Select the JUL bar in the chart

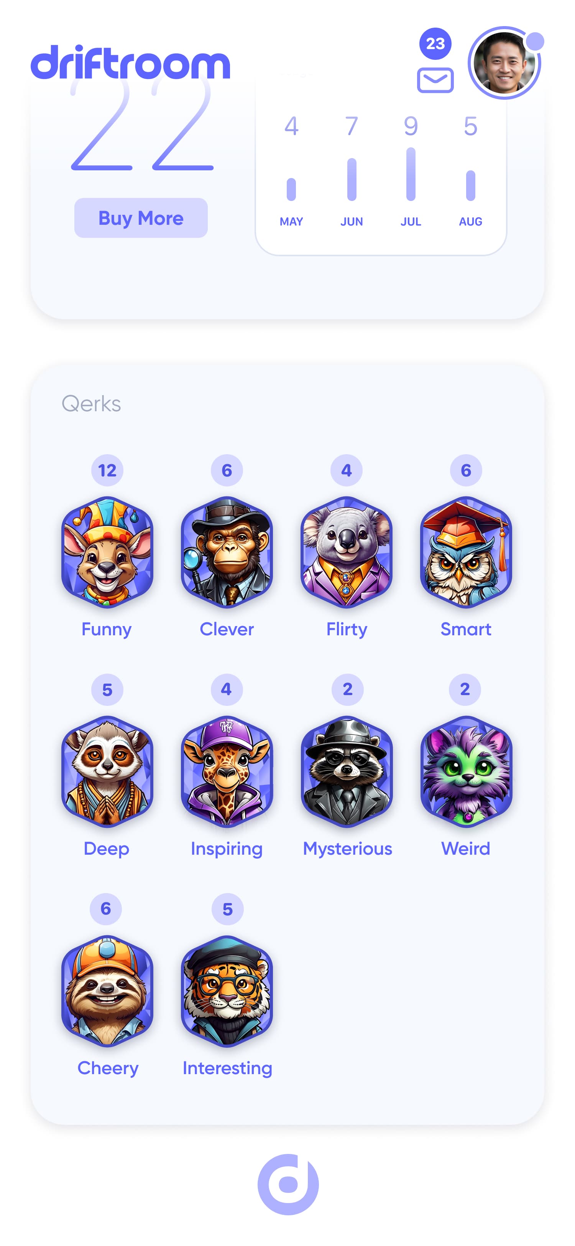pos(411,174)
